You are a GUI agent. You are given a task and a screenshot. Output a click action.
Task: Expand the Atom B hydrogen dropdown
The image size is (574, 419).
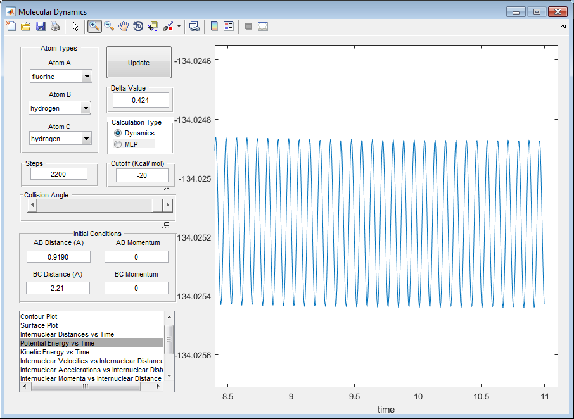[86, 108]
